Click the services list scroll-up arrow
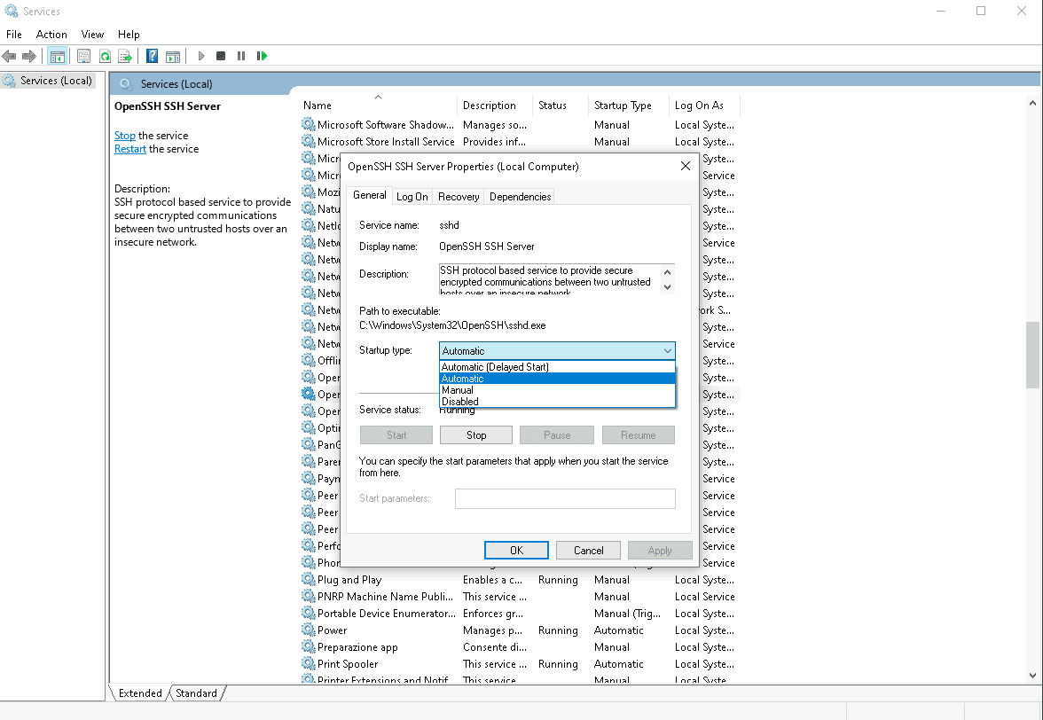The width and height of the screenshot is (1043, 720). click(x=1032, y=103)
